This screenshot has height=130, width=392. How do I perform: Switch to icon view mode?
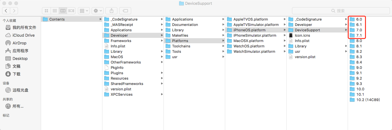[46, 11]
